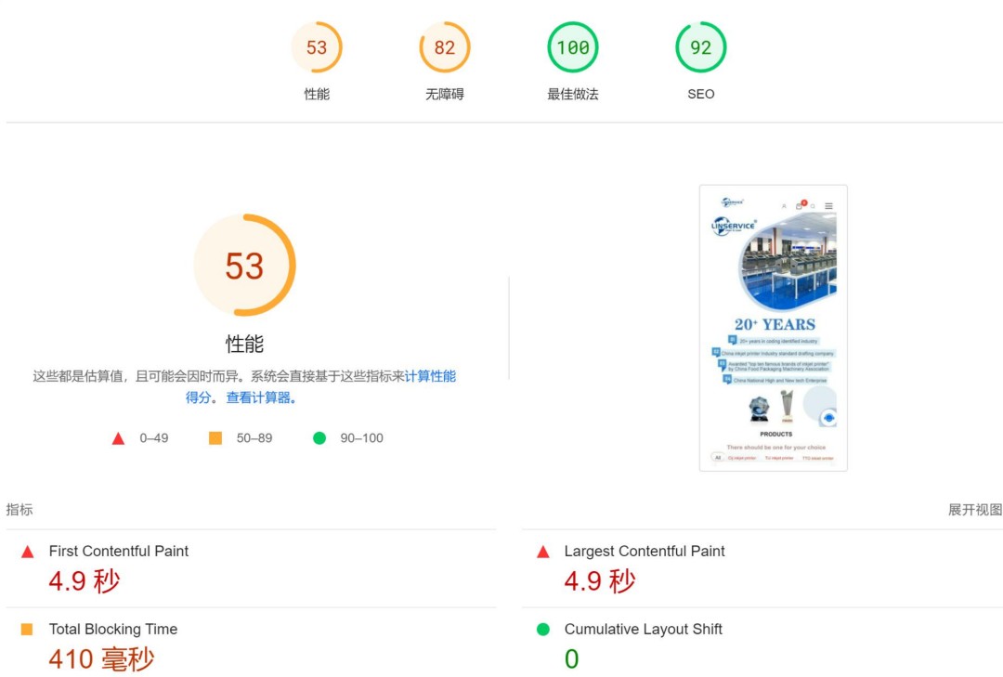Click the red triangle icon beside First Contentful Paint
Image resolution: width=1003 pixels, height=677 pixels.
click(27, 552)
